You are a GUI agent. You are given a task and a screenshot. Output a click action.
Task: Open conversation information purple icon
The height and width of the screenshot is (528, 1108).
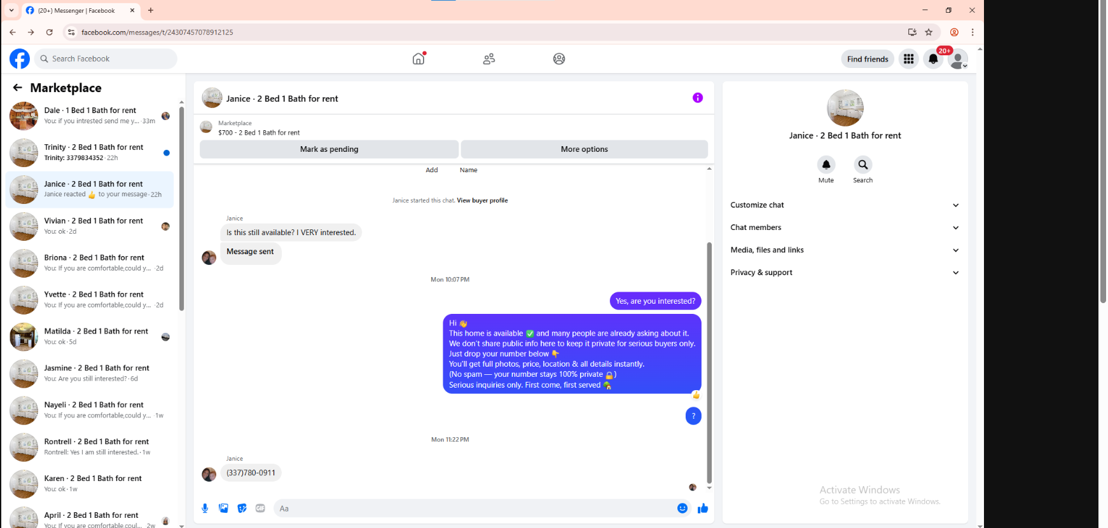(698, 98)
